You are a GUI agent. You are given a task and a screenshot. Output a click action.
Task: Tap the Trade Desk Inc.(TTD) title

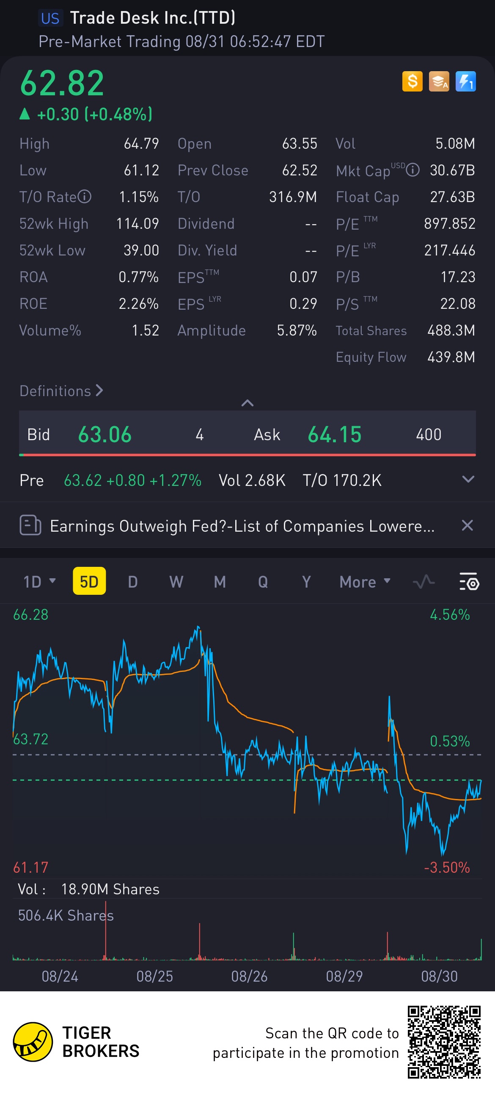[x=153, y=18]
